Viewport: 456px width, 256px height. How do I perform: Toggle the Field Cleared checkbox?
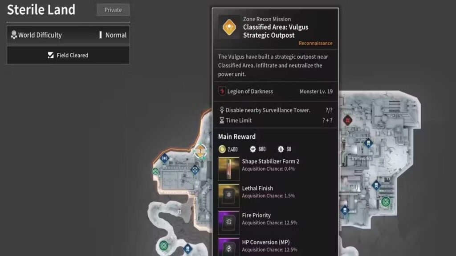(51, 56)
